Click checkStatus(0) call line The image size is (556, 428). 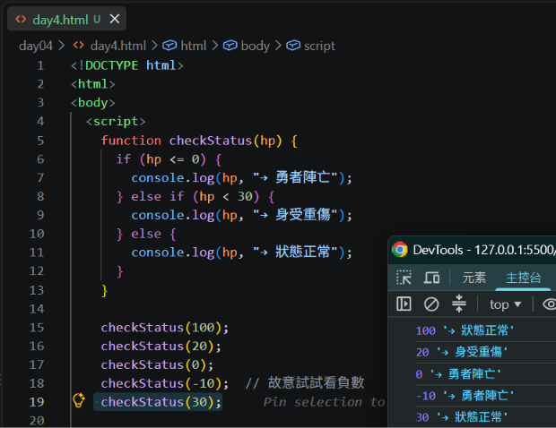(x=157, y=365)
